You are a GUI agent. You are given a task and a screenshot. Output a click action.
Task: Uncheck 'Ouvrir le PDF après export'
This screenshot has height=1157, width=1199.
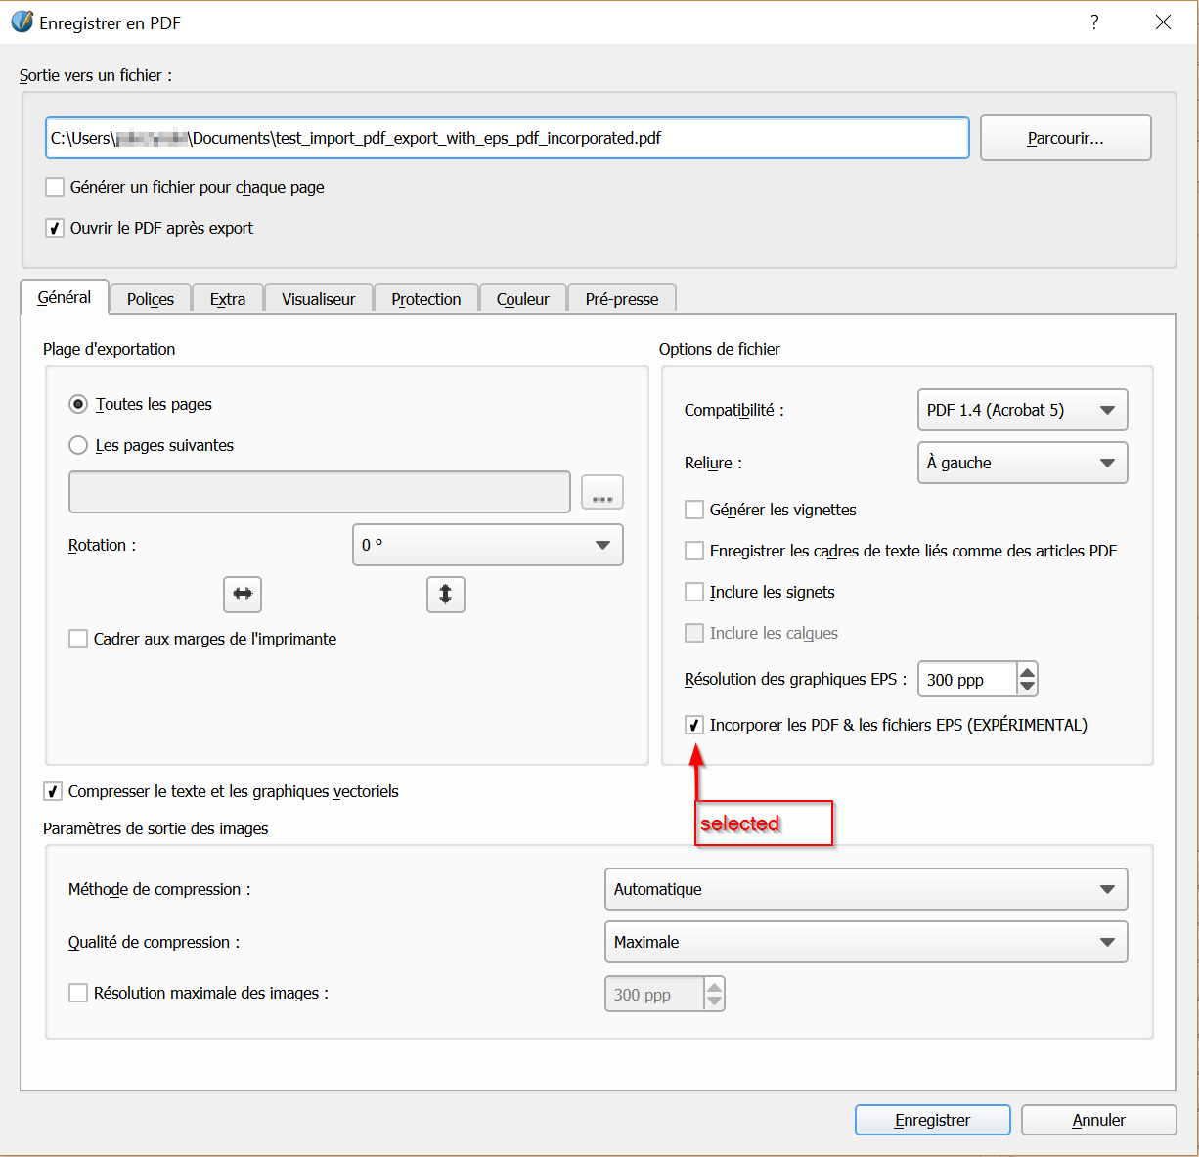56,228
